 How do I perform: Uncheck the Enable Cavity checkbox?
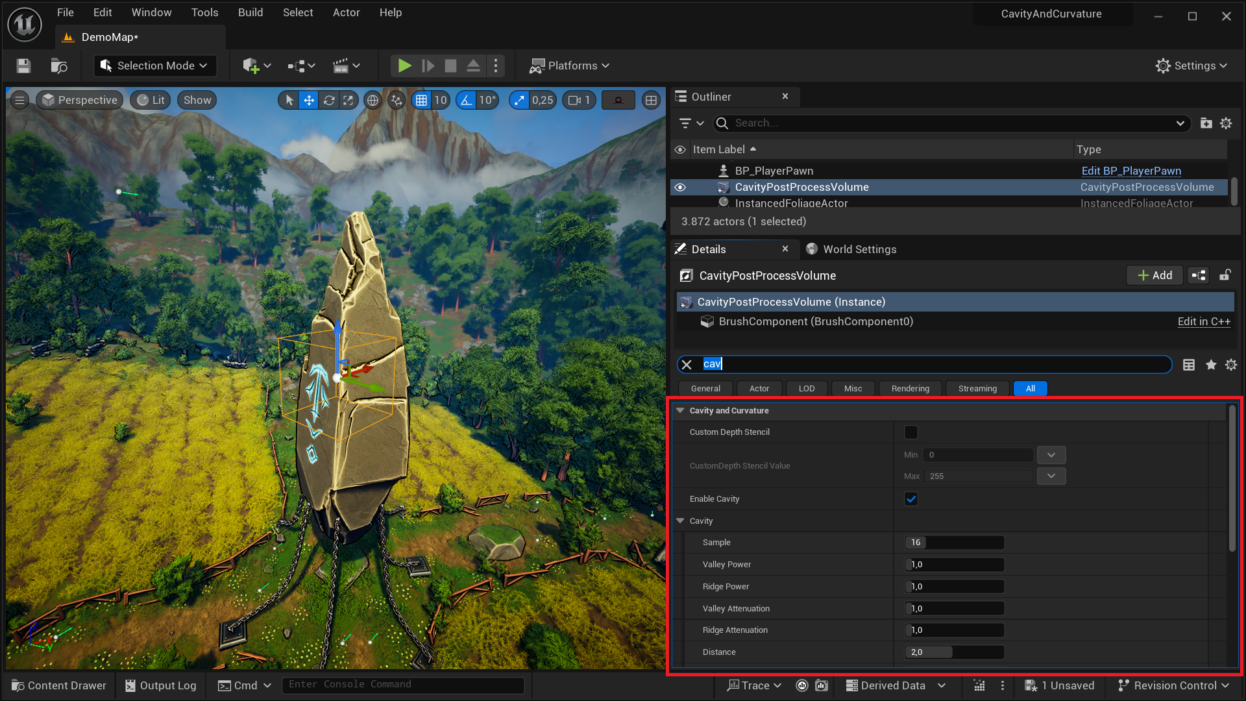(x=911, y=499)
